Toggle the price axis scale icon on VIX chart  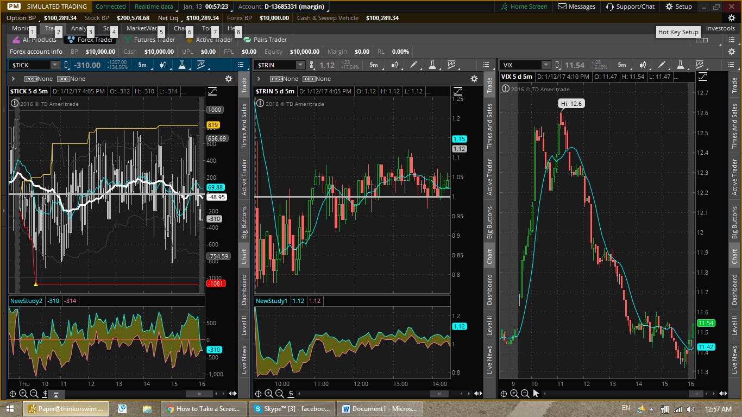pos(703,77)
